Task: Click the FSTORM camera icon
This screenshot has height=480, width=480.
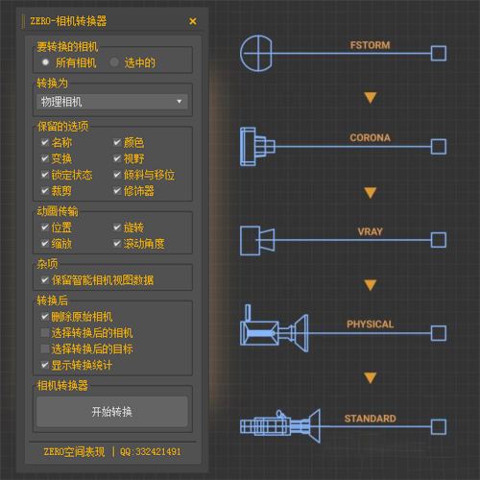Action: tap(256, 53)
